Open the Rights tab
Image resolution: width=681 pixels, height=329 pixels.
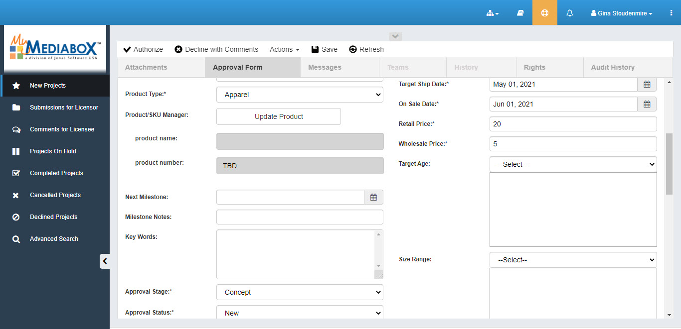tap(550, 67)
